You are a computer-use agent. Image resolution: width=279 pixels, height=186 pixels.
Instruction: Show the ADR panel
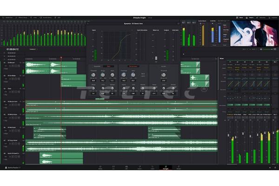(x=58, y=18)
